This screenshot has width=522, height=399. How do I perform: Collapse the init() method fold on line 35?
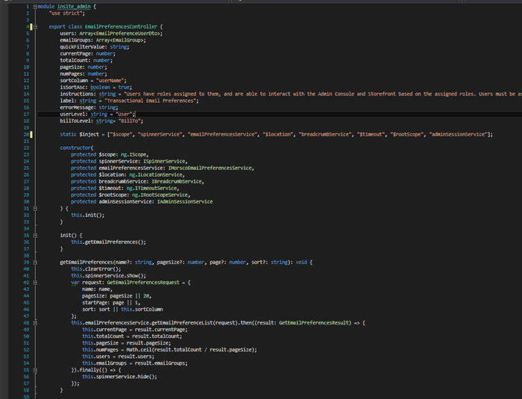coord(35,236)
